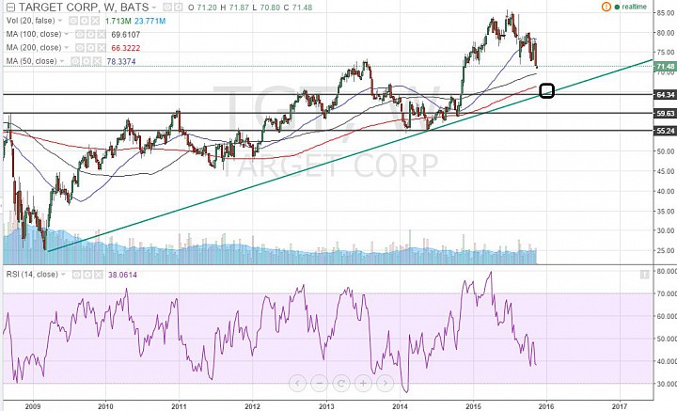Hide the MA (200, close) line
Image resolution: width=677 pixels, height=411 pixels.
click(x=80, y=47)
